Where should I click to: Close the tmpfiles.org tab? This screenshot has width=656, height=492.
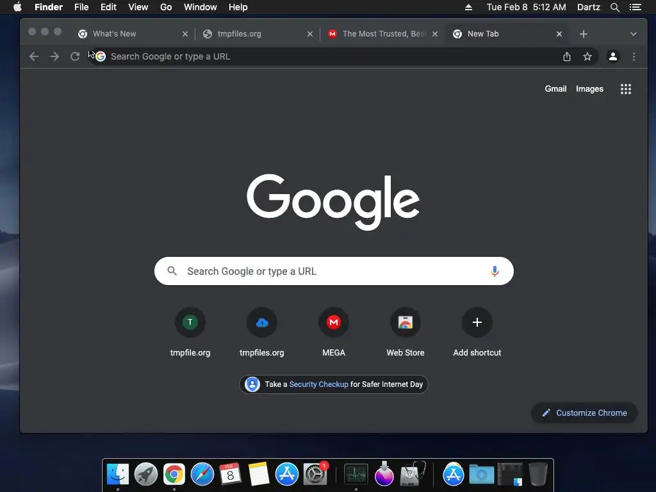click(310, 34)
